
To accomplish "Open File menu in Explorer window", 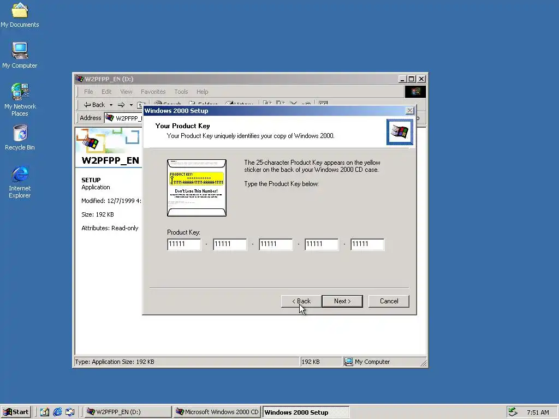I will tap(88, 92).
